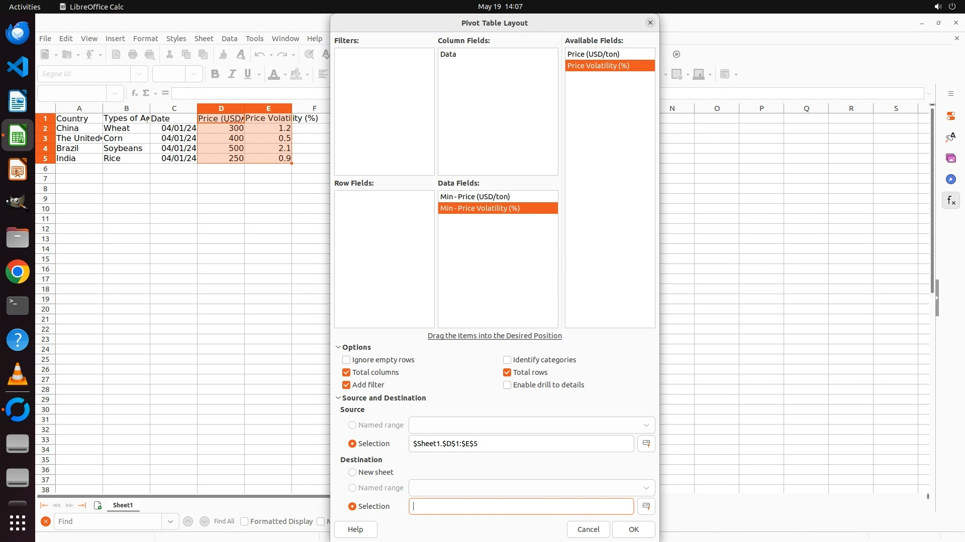Click OK in Pivot Table Layout
Screen dimensions: 965x542
[x=633, y=529]
